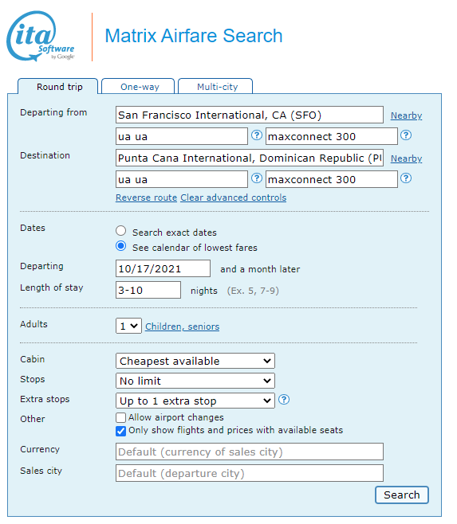
Task: Open help icon beside destination routing codes
Action: (x=257, y=178)
